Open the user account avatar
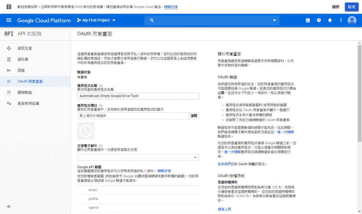Image resolution: width=362 pixels, height=214 pixels. tap(352, 20)
